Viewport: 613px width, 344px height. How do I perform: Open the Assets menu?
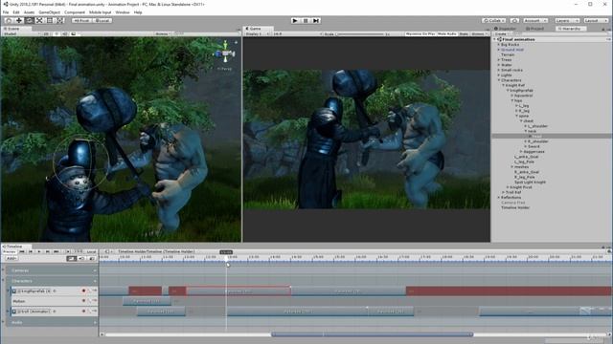coord(29,12)
